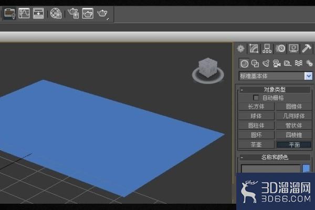Screen dimensions: 315x210
Task: Switch to the Display panel tab
Action: (293, 48)
